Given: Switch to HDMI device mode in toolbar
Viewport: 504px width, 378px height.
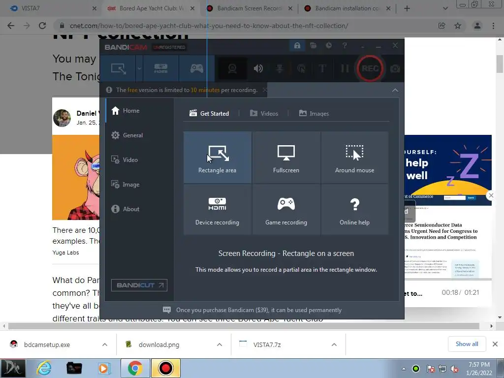Looking at the screenshot, I should (161, 68).
